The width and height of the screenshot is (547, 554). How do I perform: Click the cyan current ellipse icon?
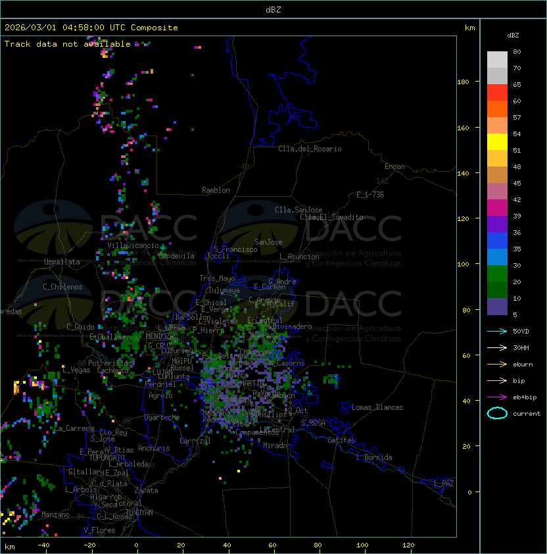[497, 413]
